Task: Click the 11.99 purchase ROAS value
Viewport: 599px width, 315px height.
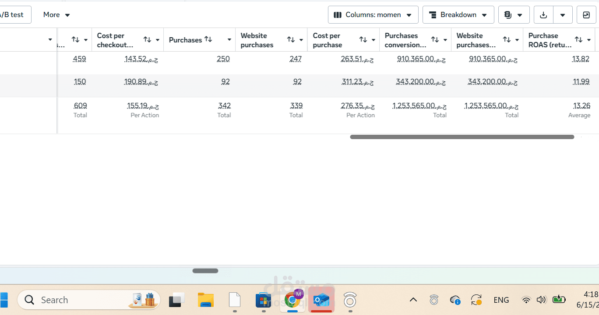Action: click(x=581, y=82)
